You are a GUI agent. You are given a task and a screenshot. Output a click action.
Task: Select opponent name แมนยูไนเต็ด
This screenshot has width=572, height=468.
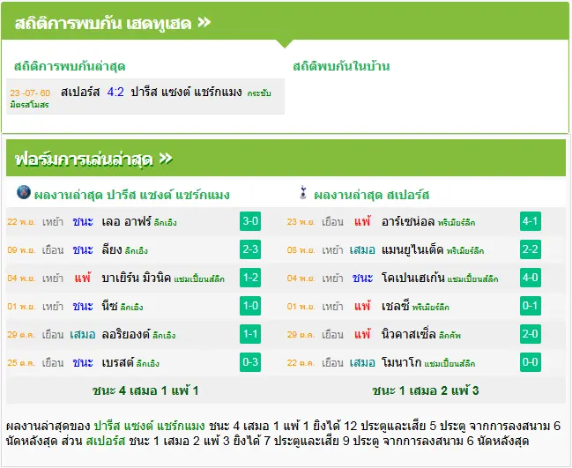pos(412,249)
